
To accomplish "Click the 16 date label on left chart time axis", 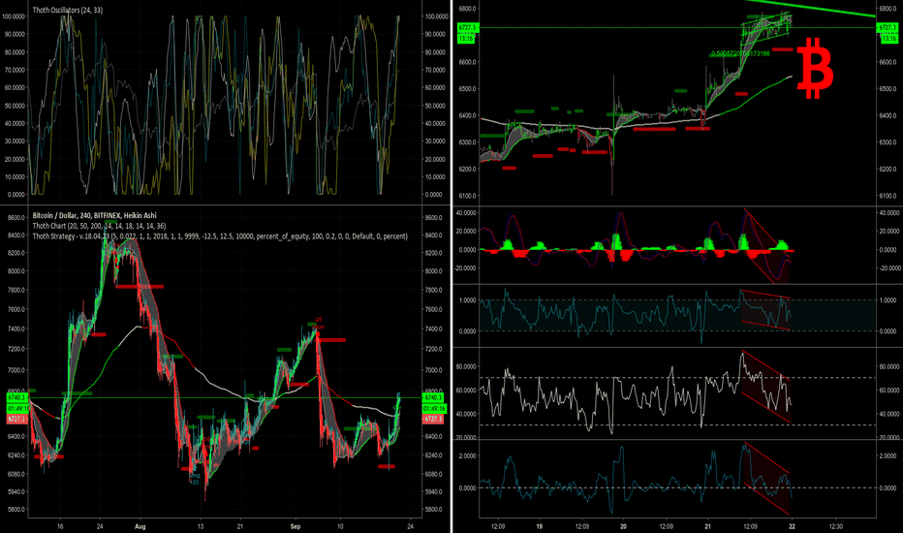I will (60, 526).
